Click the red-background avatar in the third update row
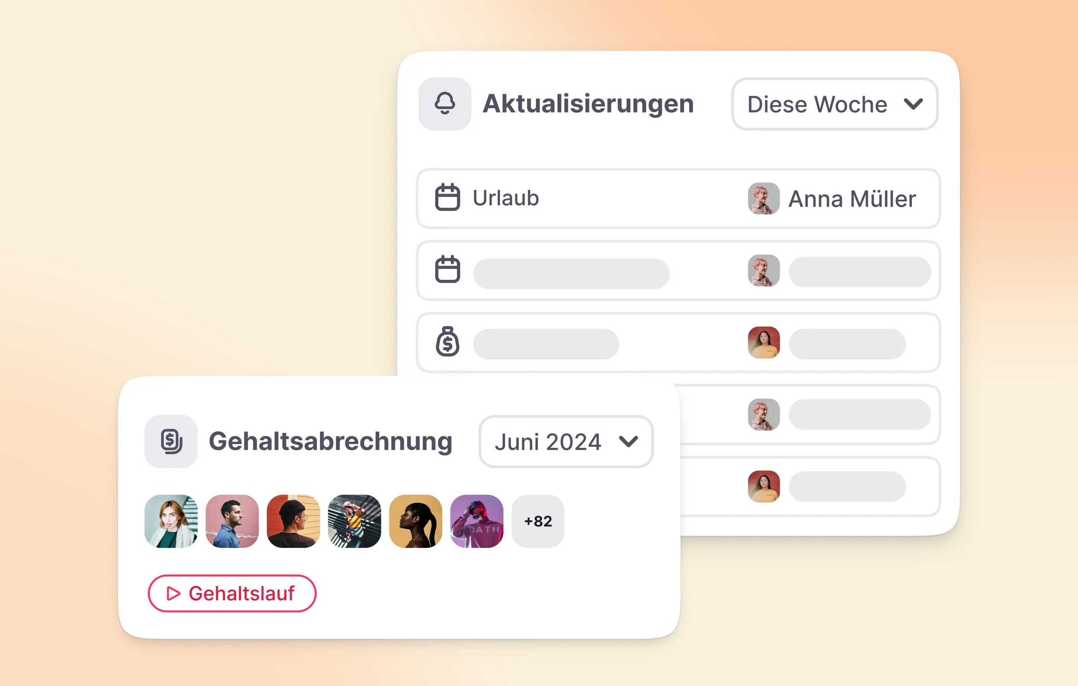Viewport: 1078px width, 686px height. coord(764,343)
